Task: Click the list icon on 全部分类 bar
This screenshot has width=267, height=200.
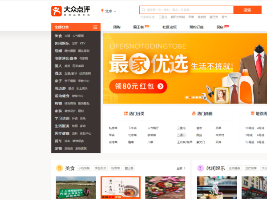Action: click(95, 27)
